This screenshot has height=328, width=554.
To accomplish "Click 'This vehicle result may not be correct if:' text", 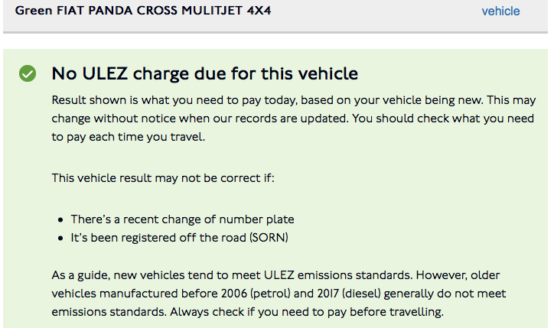I will [163, 177].
